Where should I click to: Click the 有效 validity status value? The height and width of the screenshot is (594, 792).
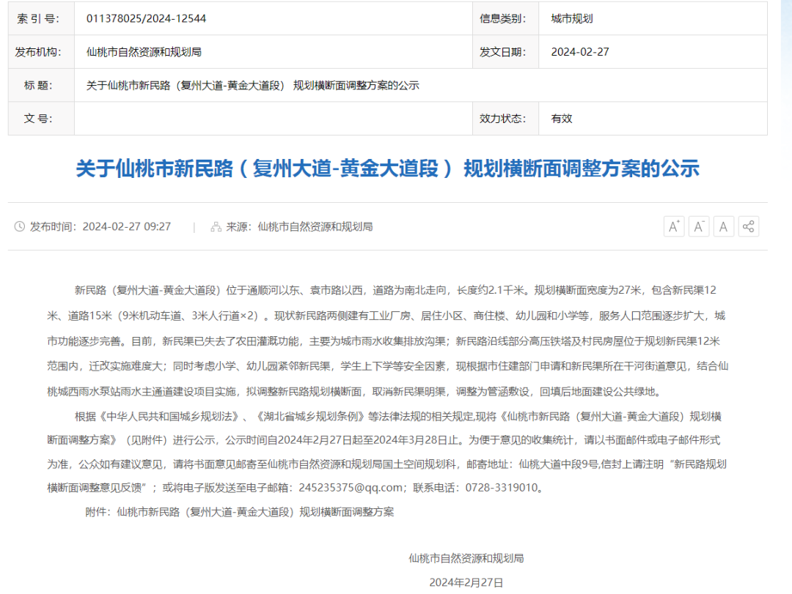(562, 119)
